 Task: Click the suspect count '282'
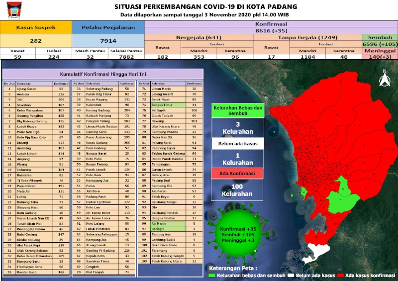click(36, 41)
